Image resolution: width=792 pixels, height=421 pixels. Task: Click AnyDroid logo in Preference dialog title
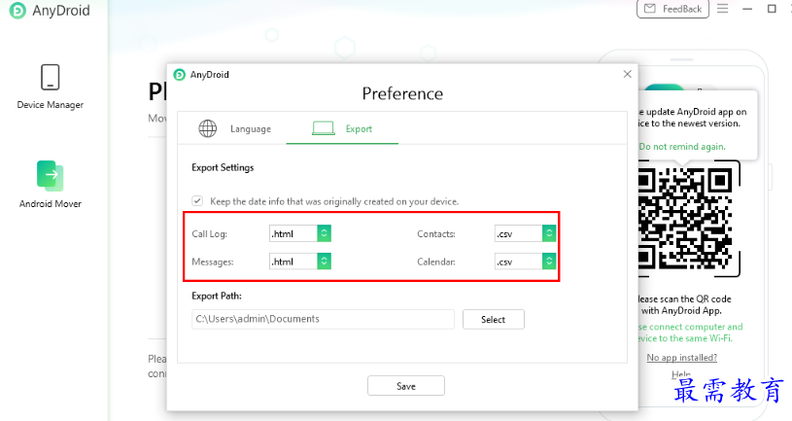(180, 75)
